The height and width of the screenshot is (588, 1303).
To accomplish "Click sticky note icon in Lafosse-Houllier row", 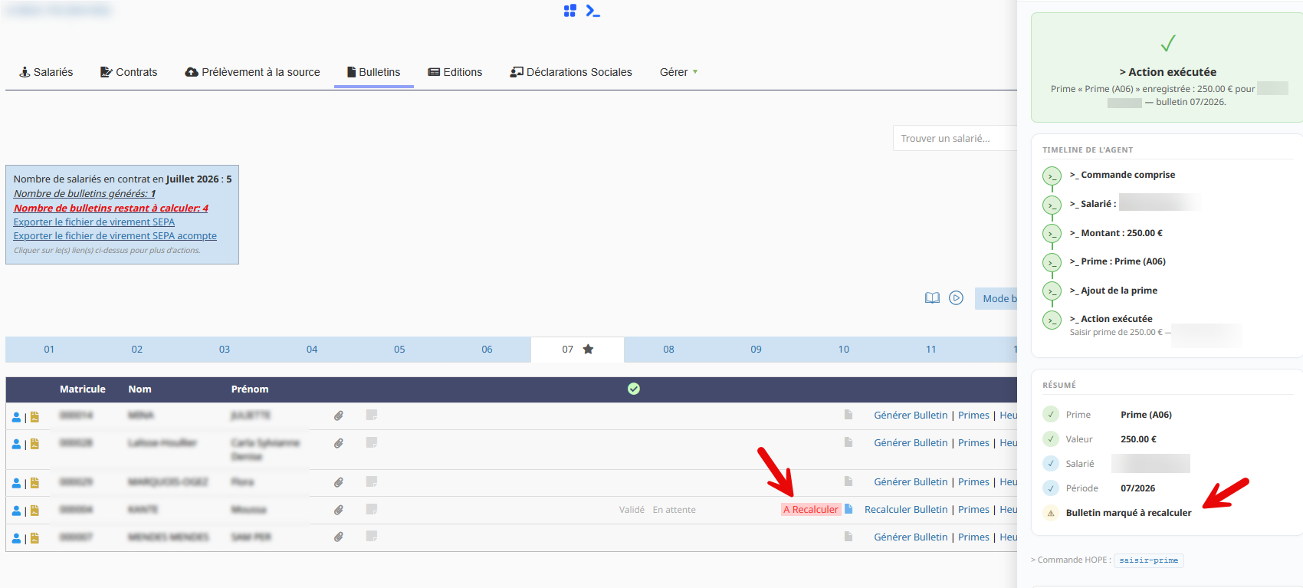I will [372, 442].
